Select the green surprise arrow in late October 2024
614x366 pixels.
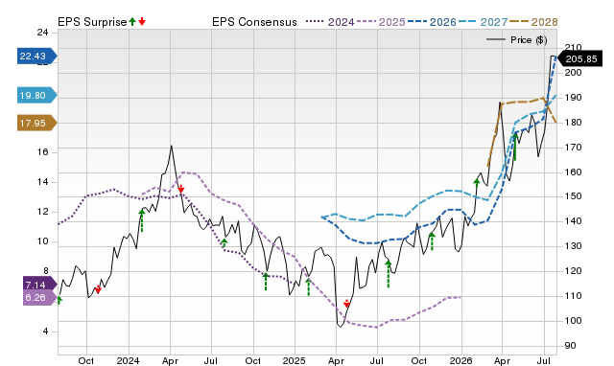[x=266, y=282]
